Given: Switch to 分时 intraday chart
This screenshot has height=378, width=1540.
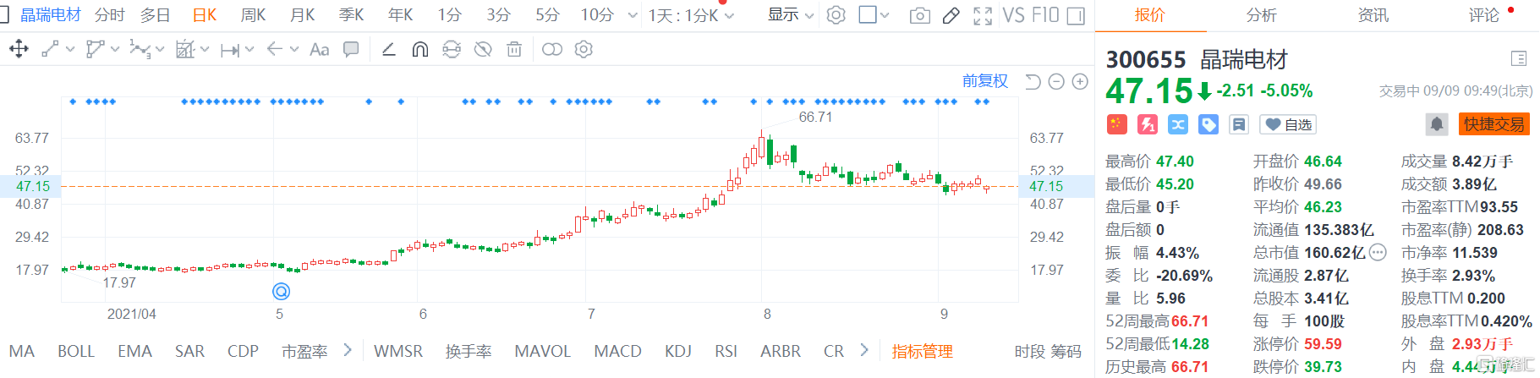Looking at the screenshot, I should (110, 15).
